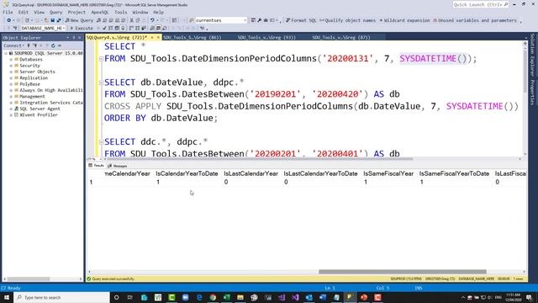
Task: Click the Undo icon in toolbar
Action: click(152, 20)
